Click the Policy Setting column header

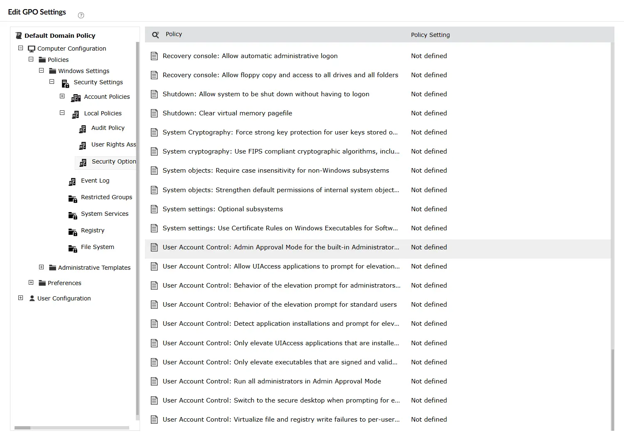(430, 35)
